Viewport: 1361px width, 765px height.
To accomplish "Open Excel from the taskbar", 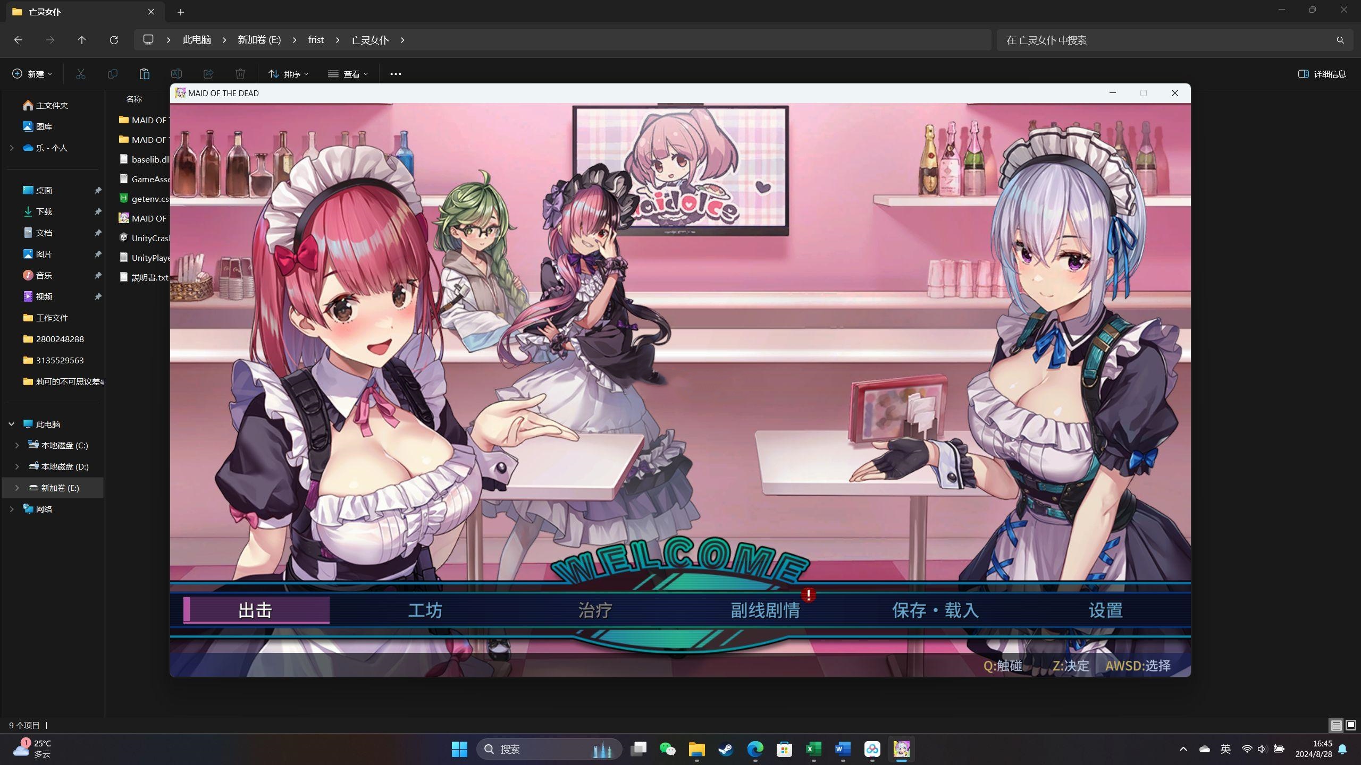I will point(813,750).
